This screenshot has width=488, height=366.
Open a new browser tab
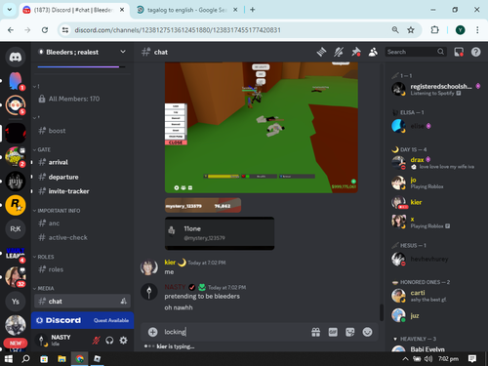pos(253,10)
